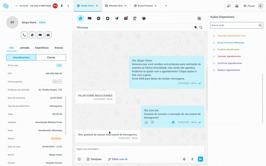This screenshot has height=166, width=266.
Task: Click the Pause button
Action: pyautogui.click(x=249, y=6)
